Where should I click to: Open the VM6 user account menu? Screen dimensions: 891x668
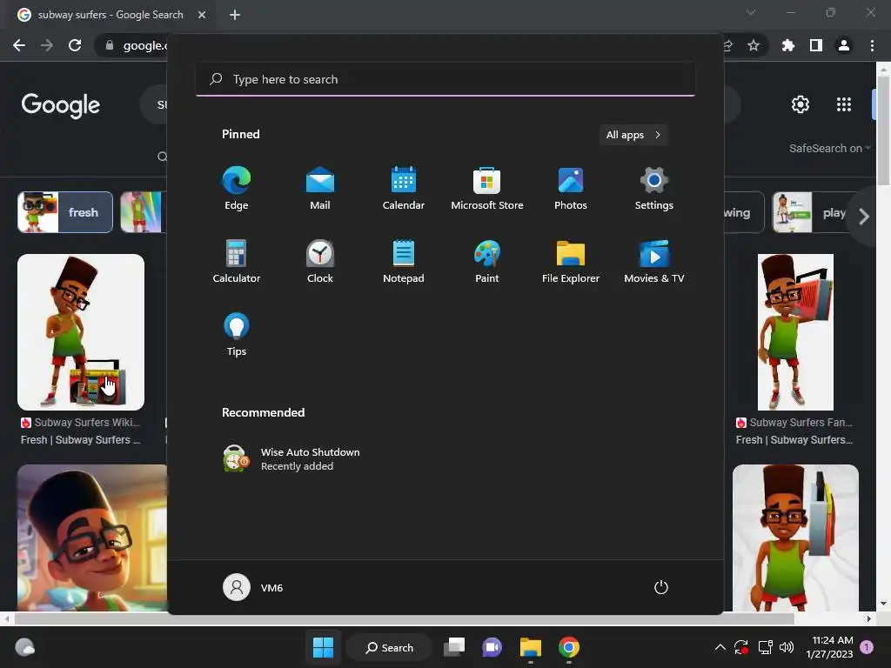(253, 587)
